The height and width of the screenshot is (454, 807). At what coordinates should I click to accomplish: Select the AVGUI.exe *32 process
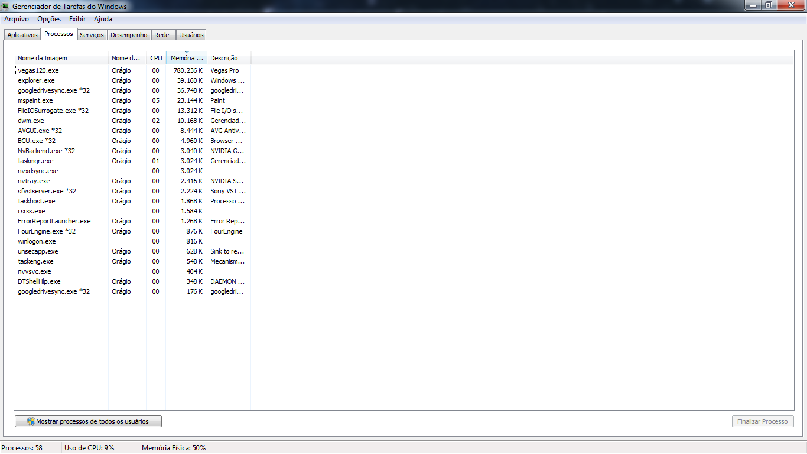[x=132, y=131]
